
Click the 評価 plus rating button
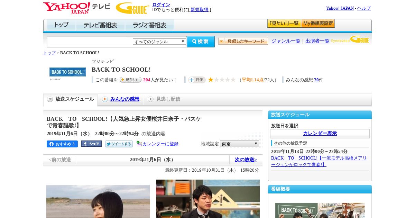pos(196,80)
